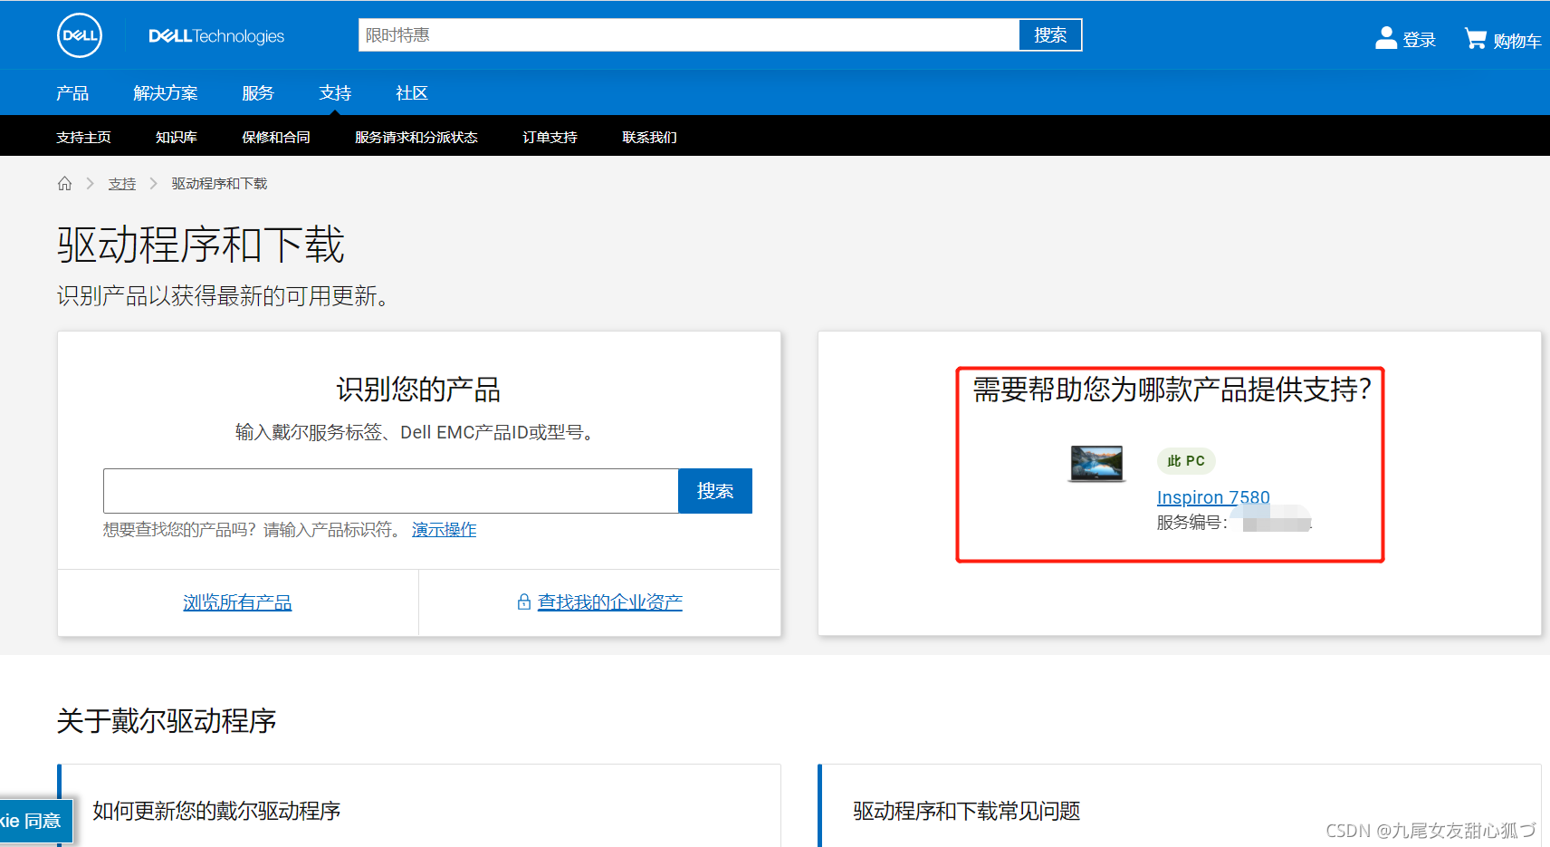This screenshot has height=847, width=1550.
Task: Open 保修和合同 tab
Action: 276,138
